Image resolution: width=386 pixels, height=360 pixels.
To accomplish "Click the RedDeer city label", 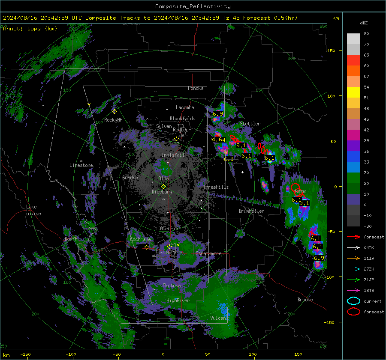I will pyautogui.click(x=182, y=130).
